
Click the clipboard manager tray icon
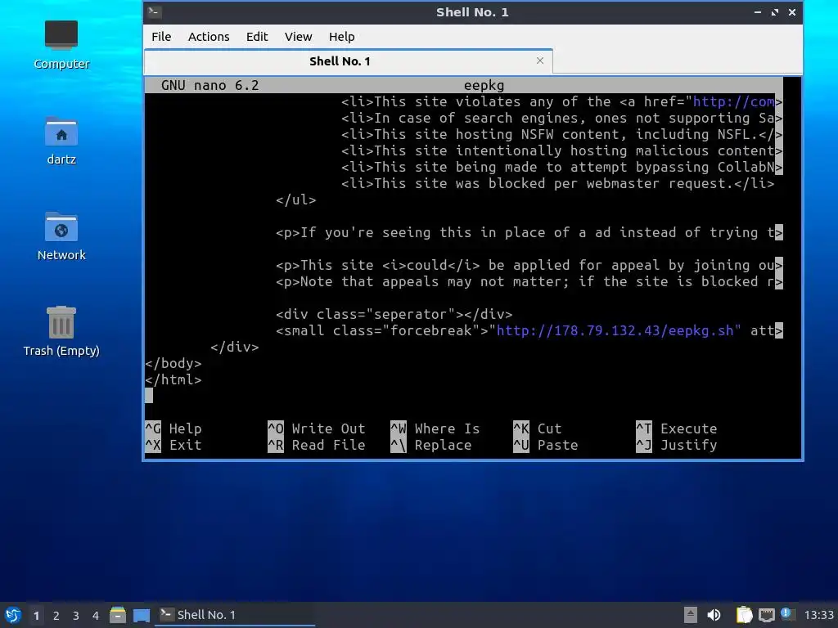point(744,615)
